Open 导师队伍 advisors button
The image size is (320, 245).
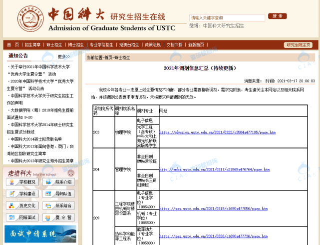(x=58, y=193)
